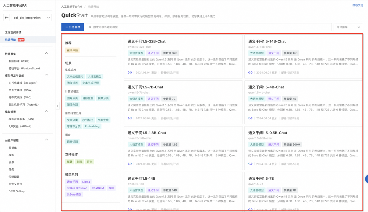Toggle the 文本分类 filter tag
The image size is (368, 212).
click(72, 120)
